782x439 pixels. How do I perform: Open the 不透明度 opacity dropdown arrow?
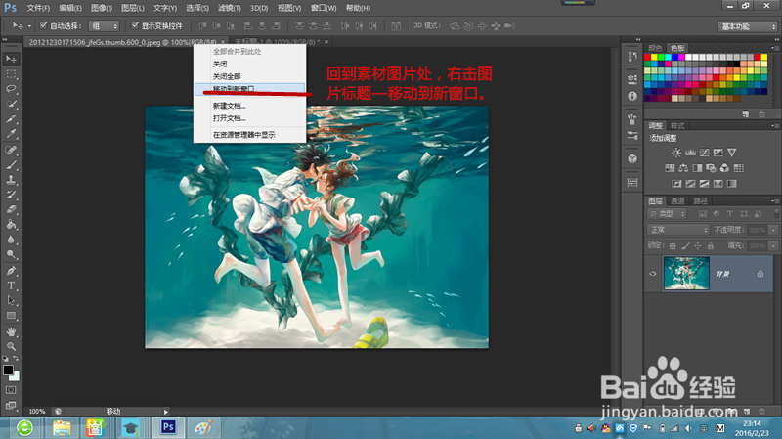pos(773,230)
